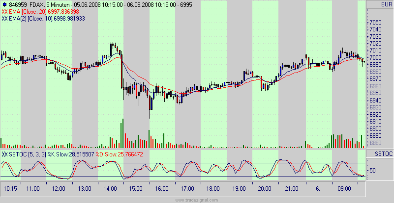Click the indicator icon before EMA(2) legend
Image resolution: width=394 pixels, height=203 pixels.
click(4, 19)
